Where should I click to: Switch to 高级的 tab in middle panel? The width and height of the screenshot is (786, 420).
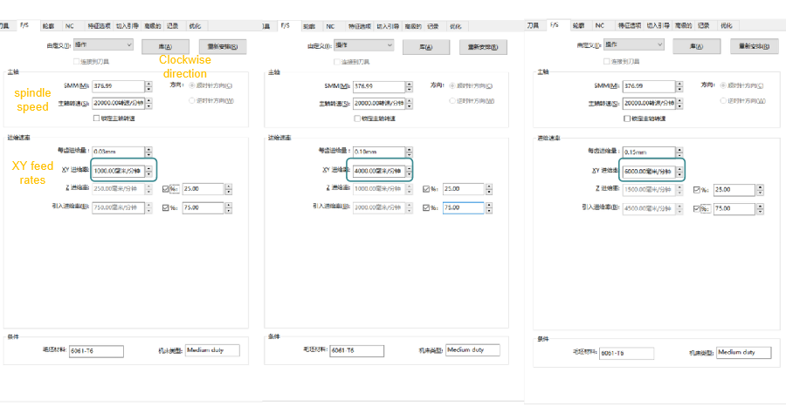coord(414,26)
